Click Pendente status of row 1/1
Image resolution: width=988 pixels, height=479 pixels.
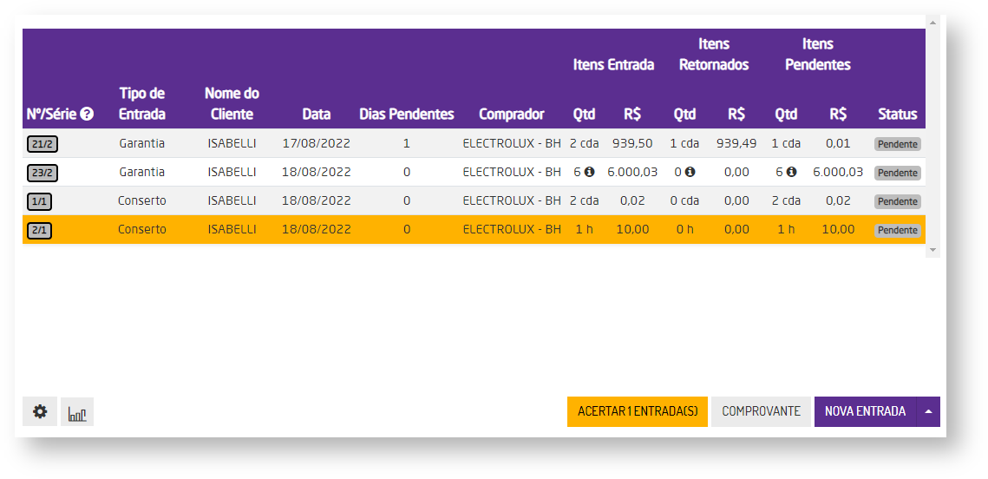(897, 201)
